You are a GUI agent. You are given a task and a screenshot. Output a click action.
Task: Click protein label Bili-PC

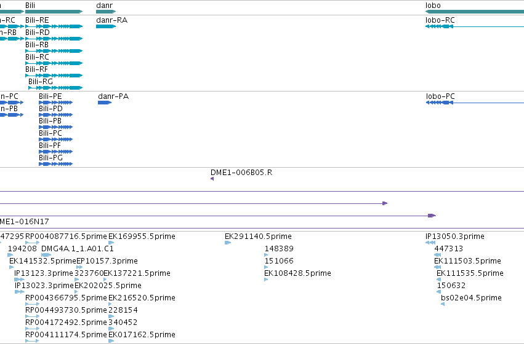click(x=50, y=133)
